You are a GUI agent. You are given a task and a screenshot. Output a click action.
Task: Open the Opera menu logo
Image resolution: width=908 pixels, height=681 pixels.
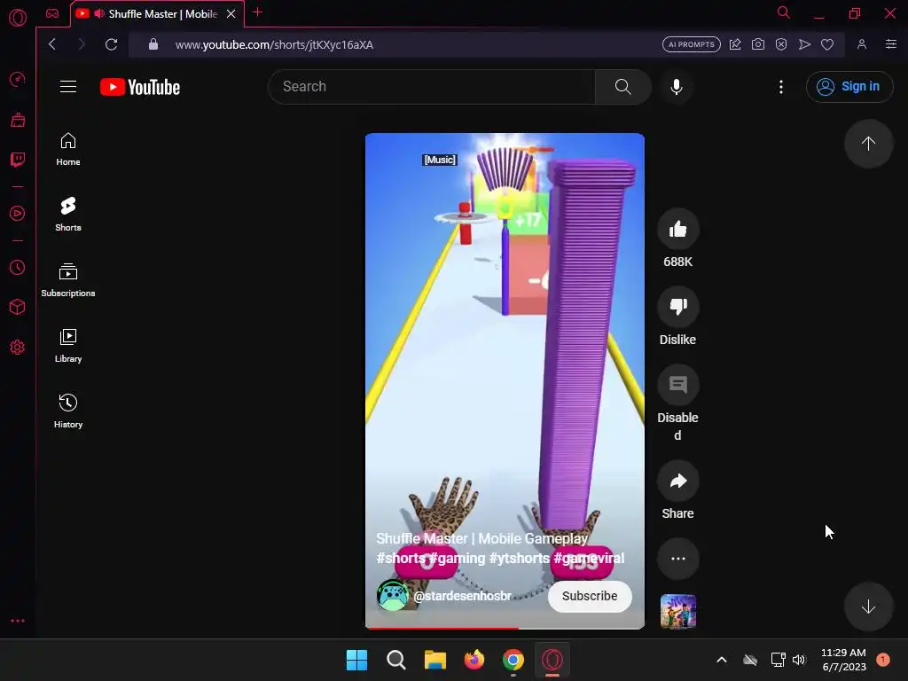18,18
